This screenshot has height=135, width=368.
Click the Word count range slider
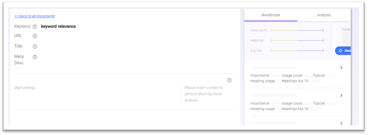pos(297,31)
